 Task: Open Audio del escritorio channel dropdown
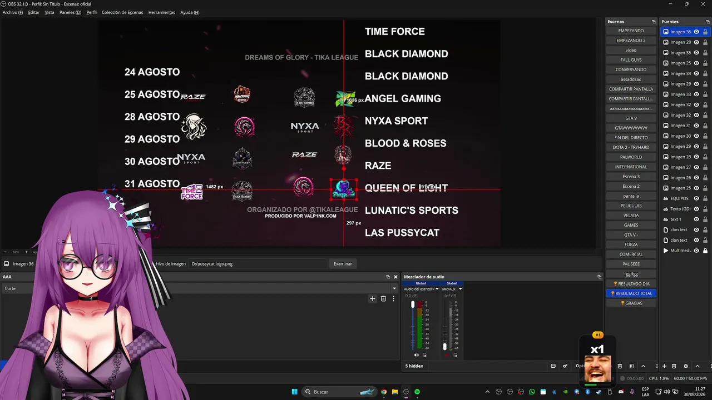click(x=437, y=289)
